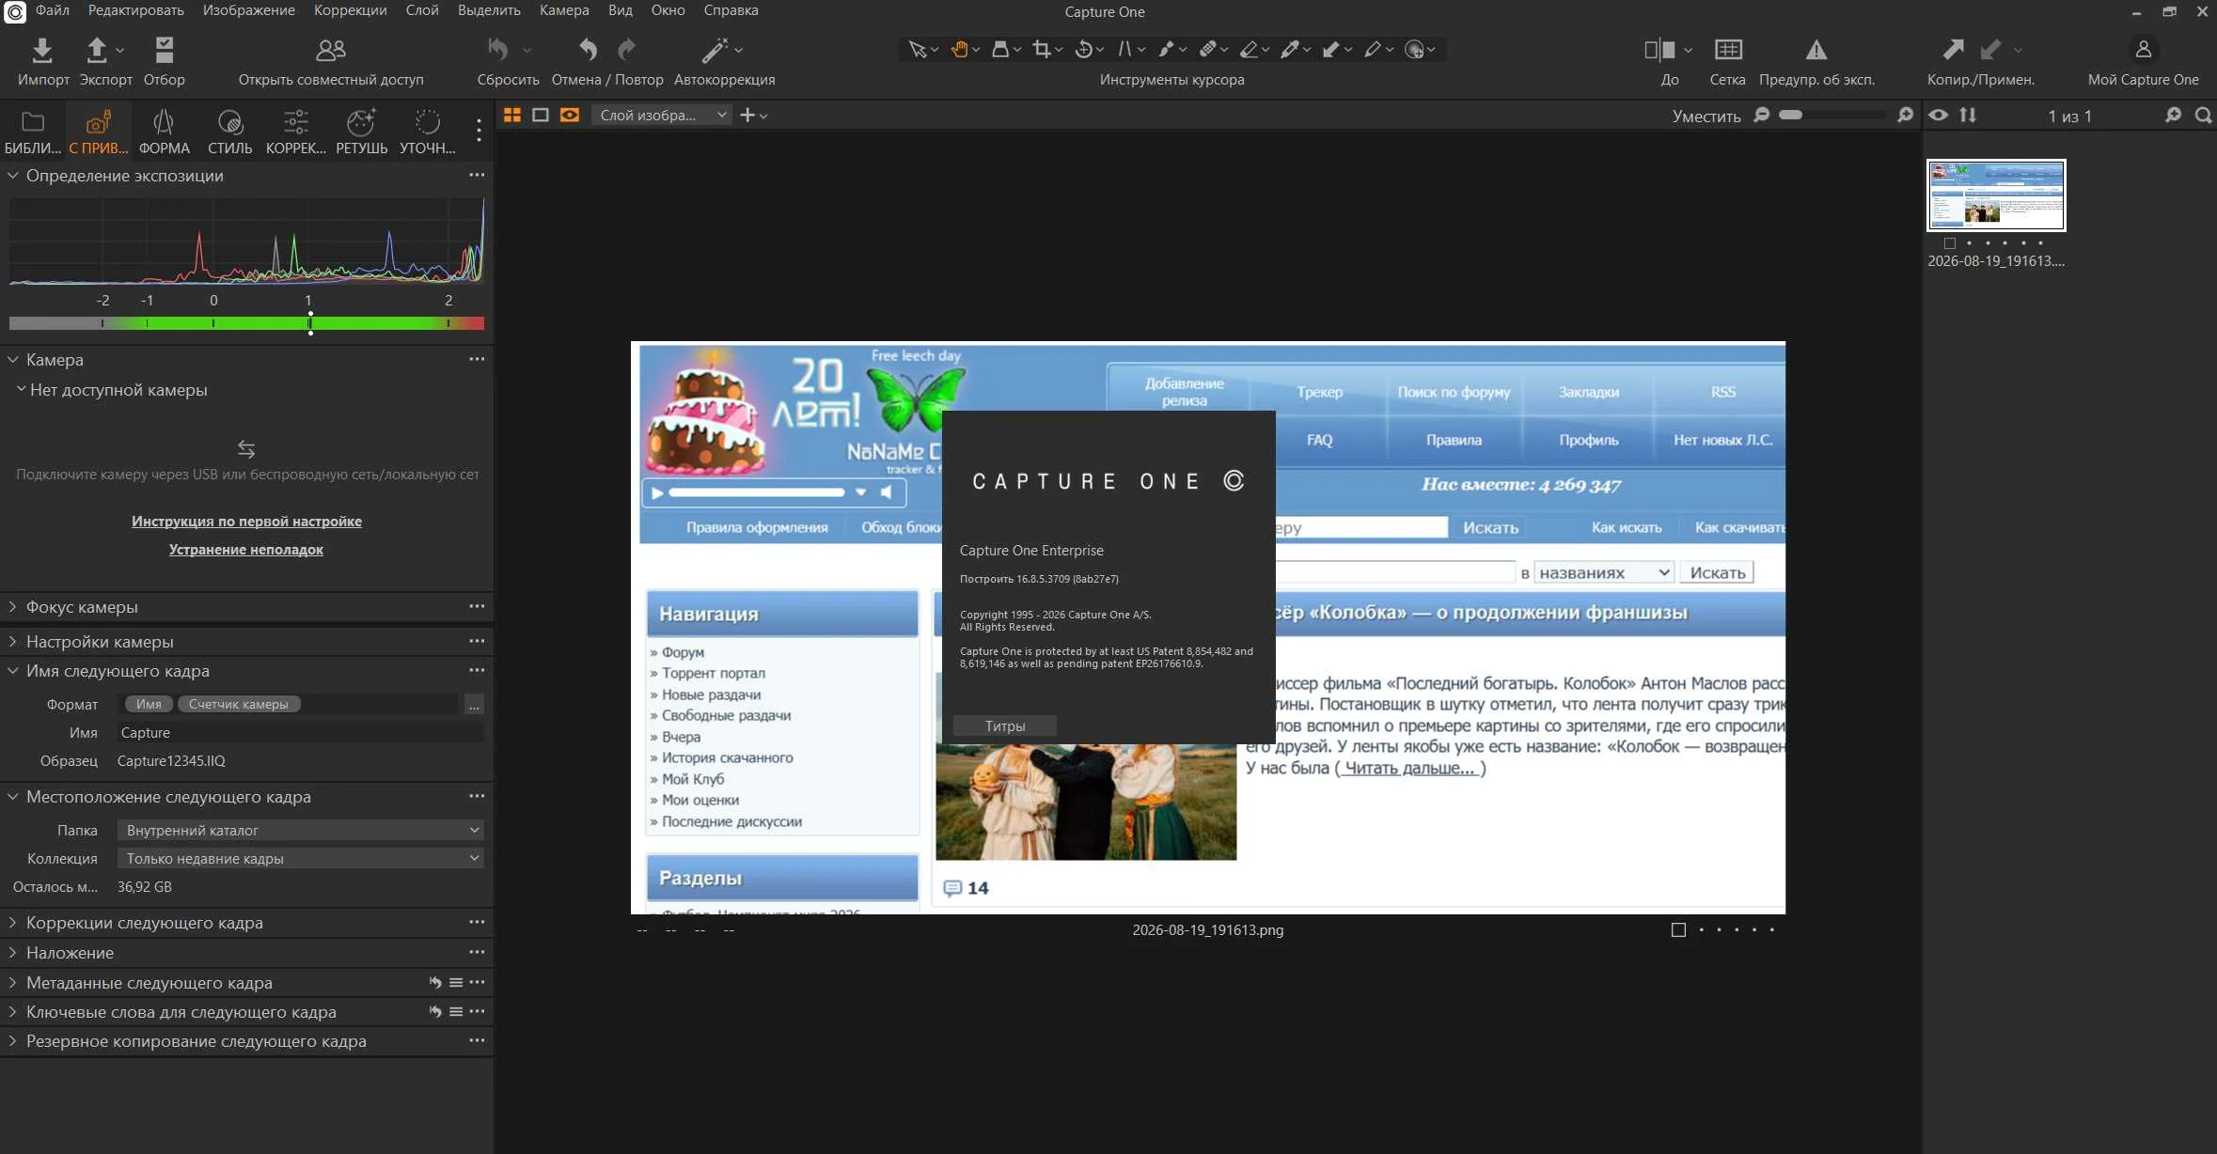
Task: Select the orange Pan hand tool
Action: click(x=959, y=49)
